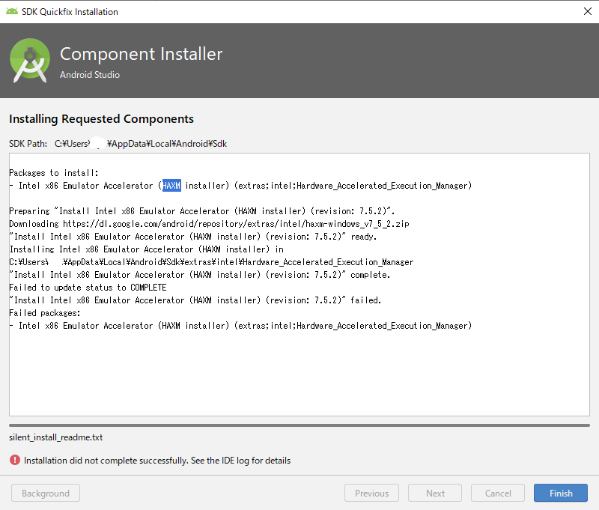This screenshot has height=510, width=599.
Task: Click the "Installing Intel x86 Emulator Accelerator" line
Action: tap(146, 249)
